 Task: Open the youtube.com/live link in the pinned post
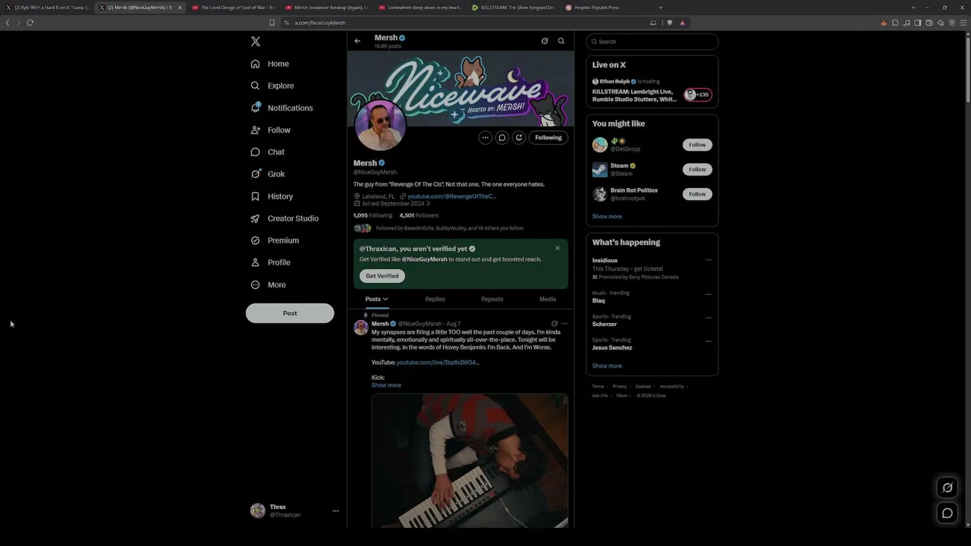click(x=438, y=362)
